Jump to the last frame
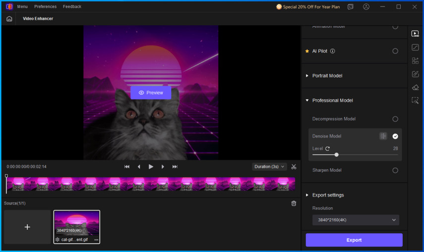This screenshot has width=424, height=252. 175,167
